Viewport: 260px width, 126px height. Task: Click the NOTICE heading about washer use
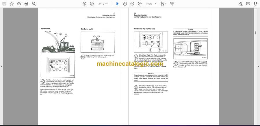(x=191, y=30)
